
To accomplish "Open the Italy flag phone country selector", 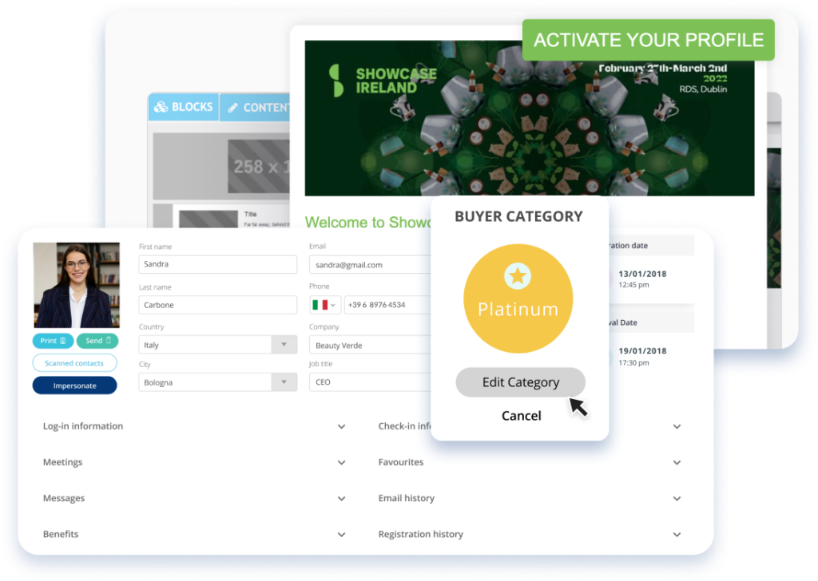I will (324, 305).
